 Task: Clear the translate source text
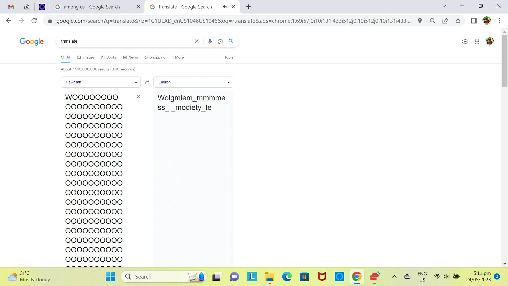(x=138, y=97)
